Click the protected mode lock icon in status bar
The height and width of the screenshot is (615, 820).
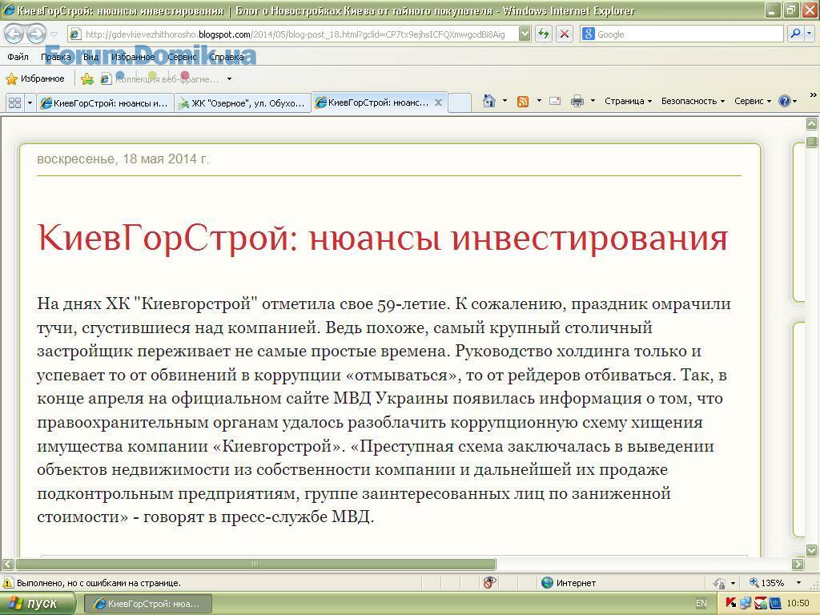click(720, 583)
